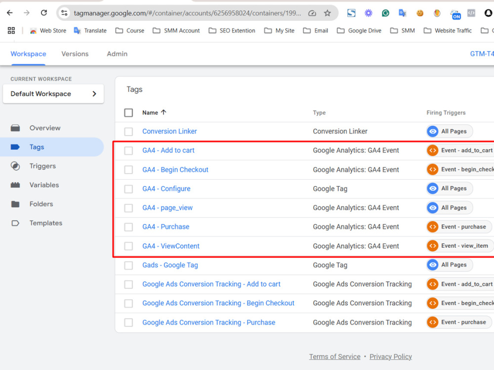Open Google Ads Conversion Tracking - Add to cart
This screenshot has height=370, width=494.
(x=211, y=284)
